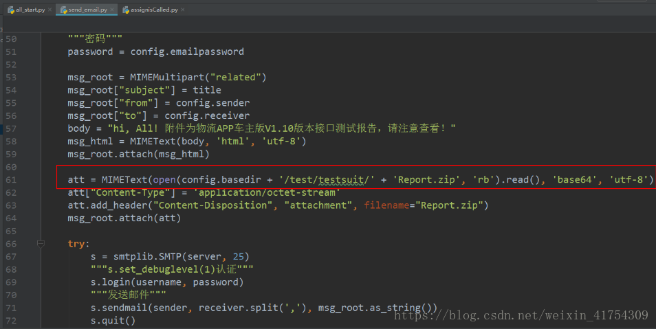
Task: Click on 'config.receiver' in line 56
Action: tap(207, 116)
